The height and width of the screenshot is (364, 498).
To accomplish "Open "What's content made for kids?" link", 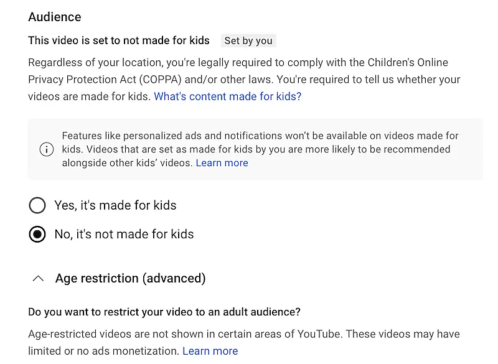I will pyautogui.click(x=227, y=96).
